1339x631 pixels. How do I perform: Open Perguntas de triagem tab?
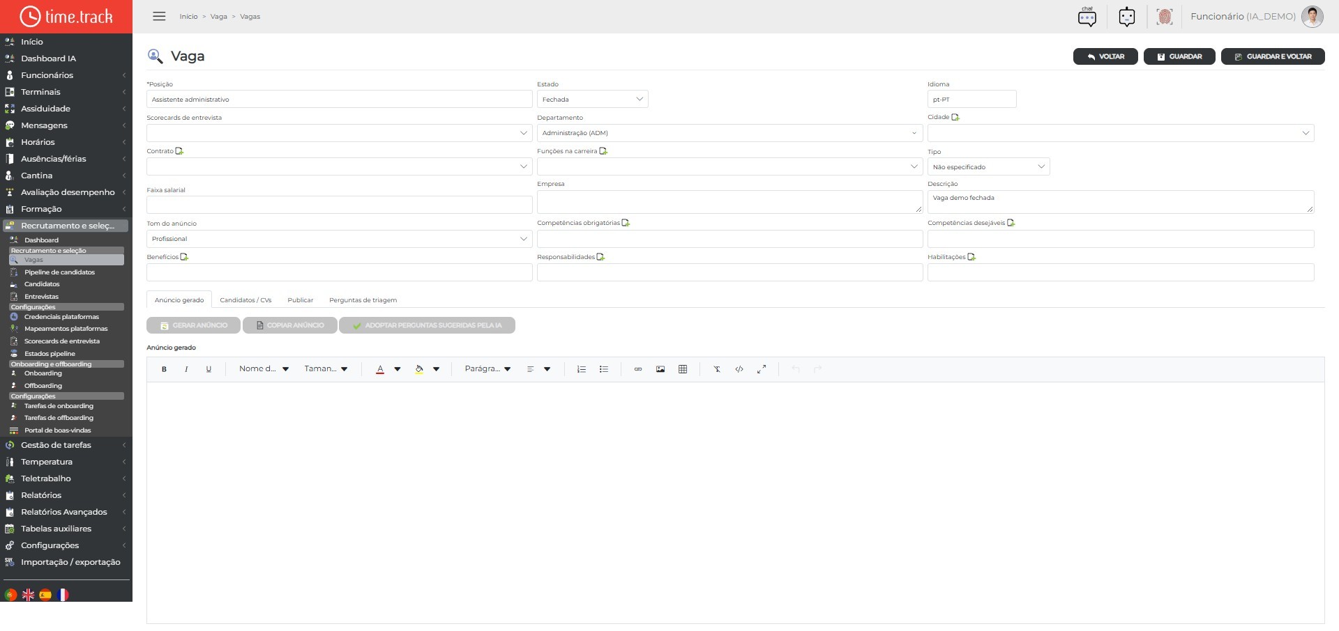coord(363,300)
